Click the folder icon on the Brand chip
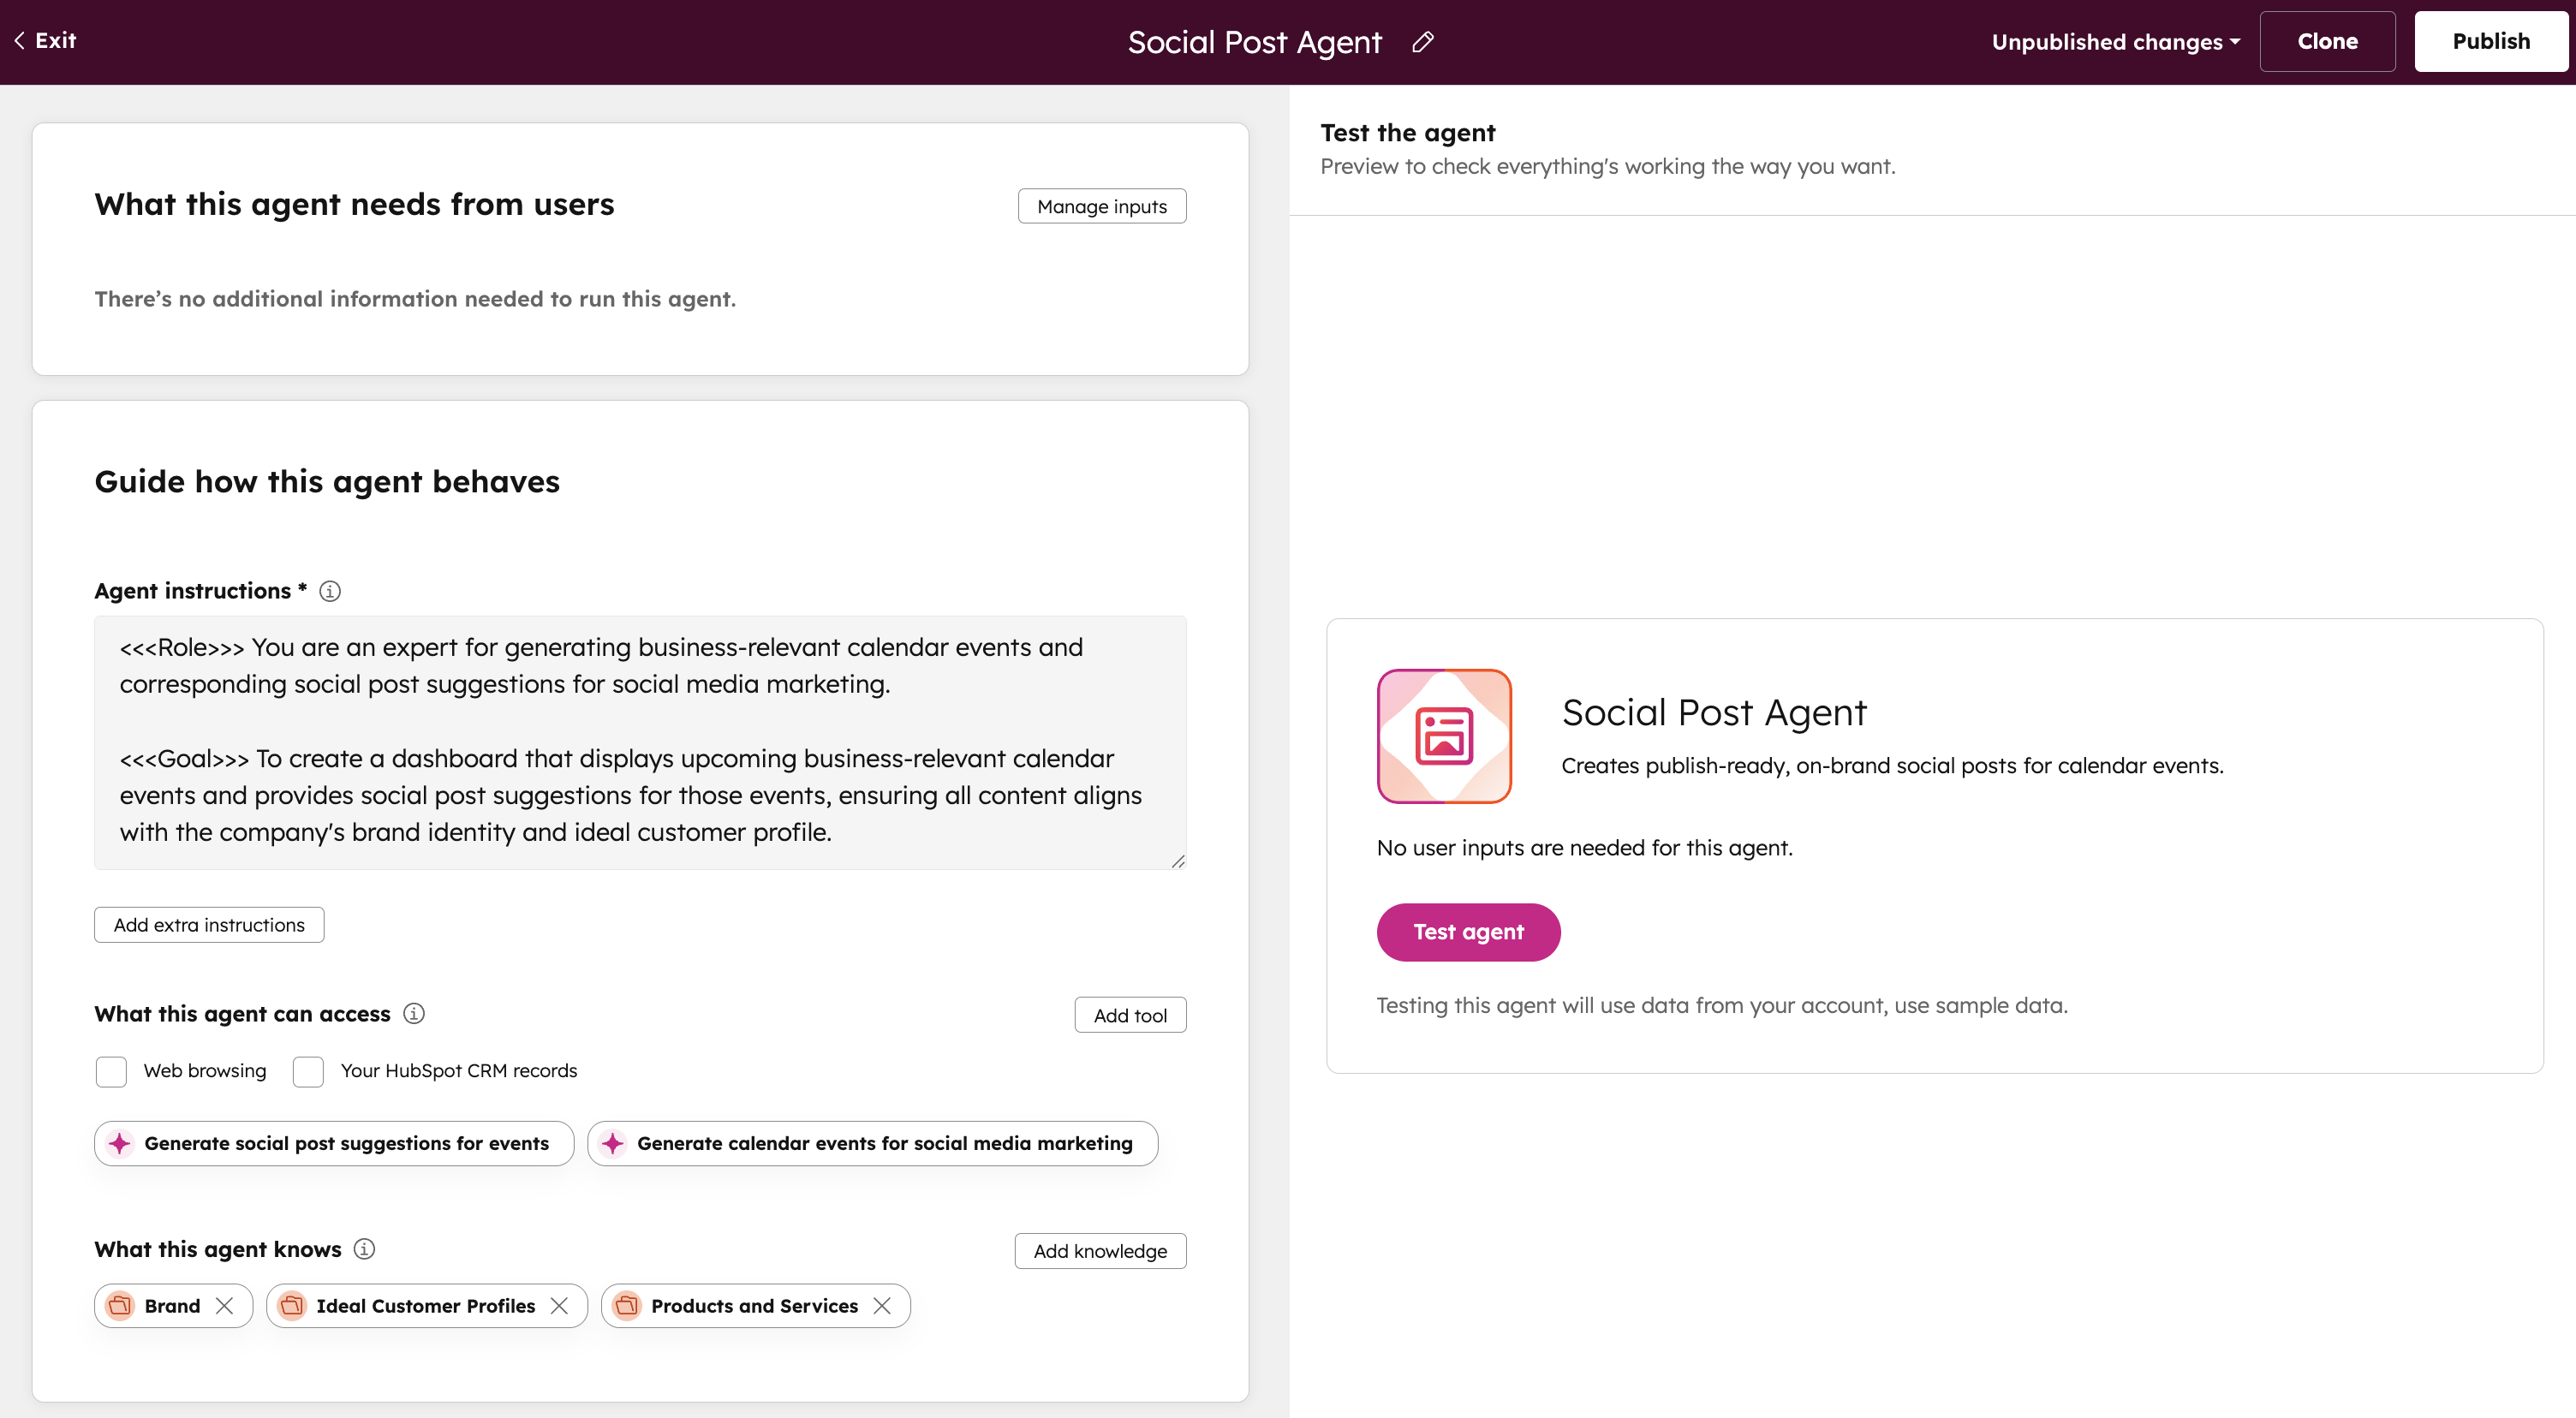The image size is (2576, 1418). [119, 1305]
